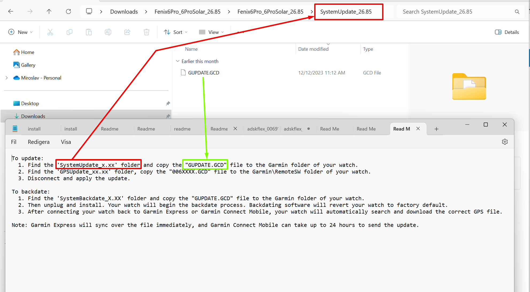
Task: Expand the Miroslav - Personal tree node
Action: click(7, 78)
